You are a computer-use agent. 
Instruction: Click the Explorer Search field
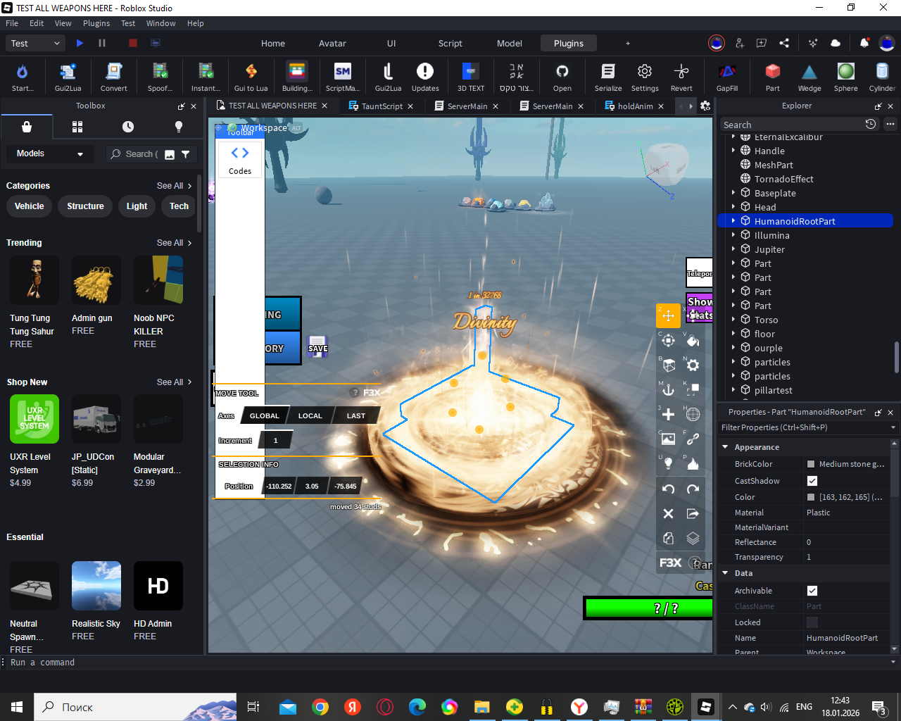point(792,125)
